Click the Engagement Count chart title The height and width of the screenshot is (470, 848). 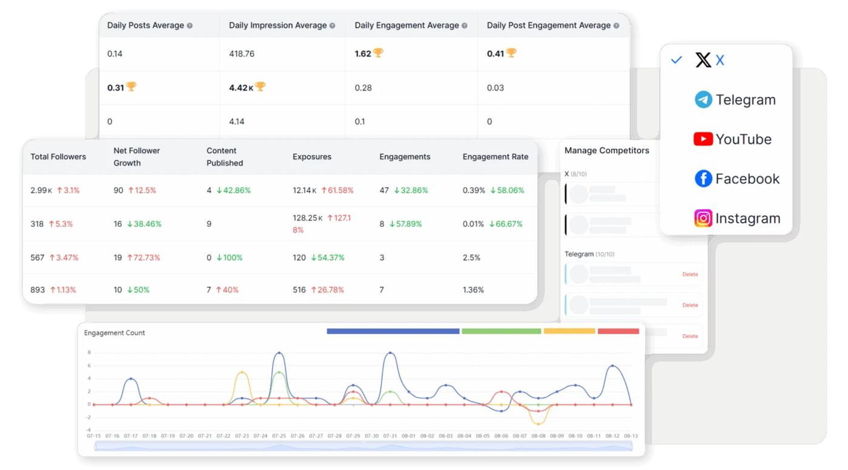coord(114,333)
